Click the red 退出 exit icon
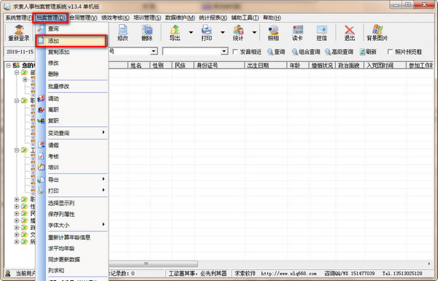 click(349, 33)
